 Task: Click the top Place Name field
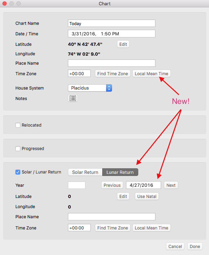112,63
